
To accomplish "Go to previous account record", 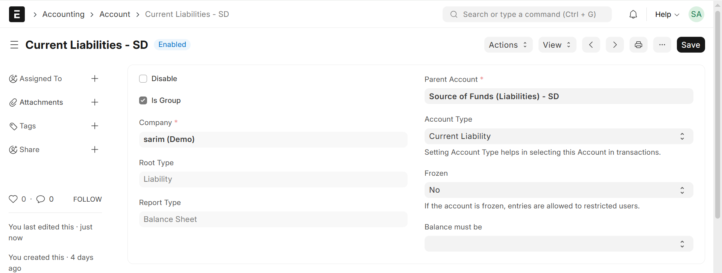I will click(x=591, y=45).
